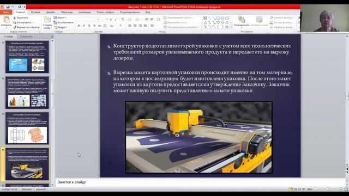349x196 pixels.
Task: Increase list indent level
Action: point(152,20)
